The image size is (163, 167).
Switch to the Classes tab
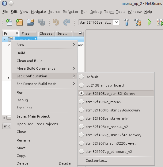pyautogui.click(x=46, y=33)
